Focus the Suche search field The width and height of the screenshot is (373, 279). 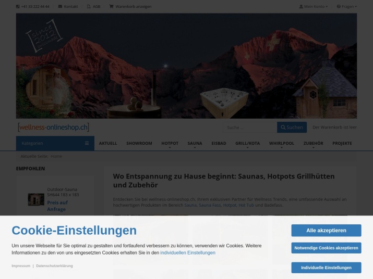click(x=250, y=128)
